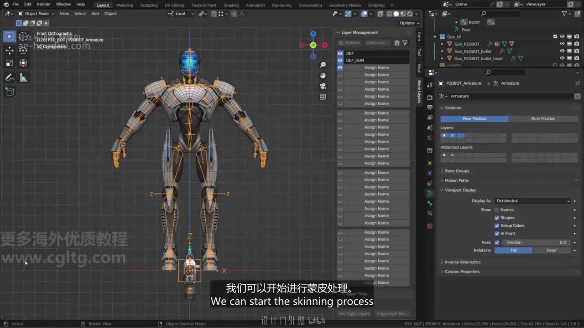This screenshot has width=584, height=328.
Task: Select the Move tool in toolbar
Action: tap(10, 50)
